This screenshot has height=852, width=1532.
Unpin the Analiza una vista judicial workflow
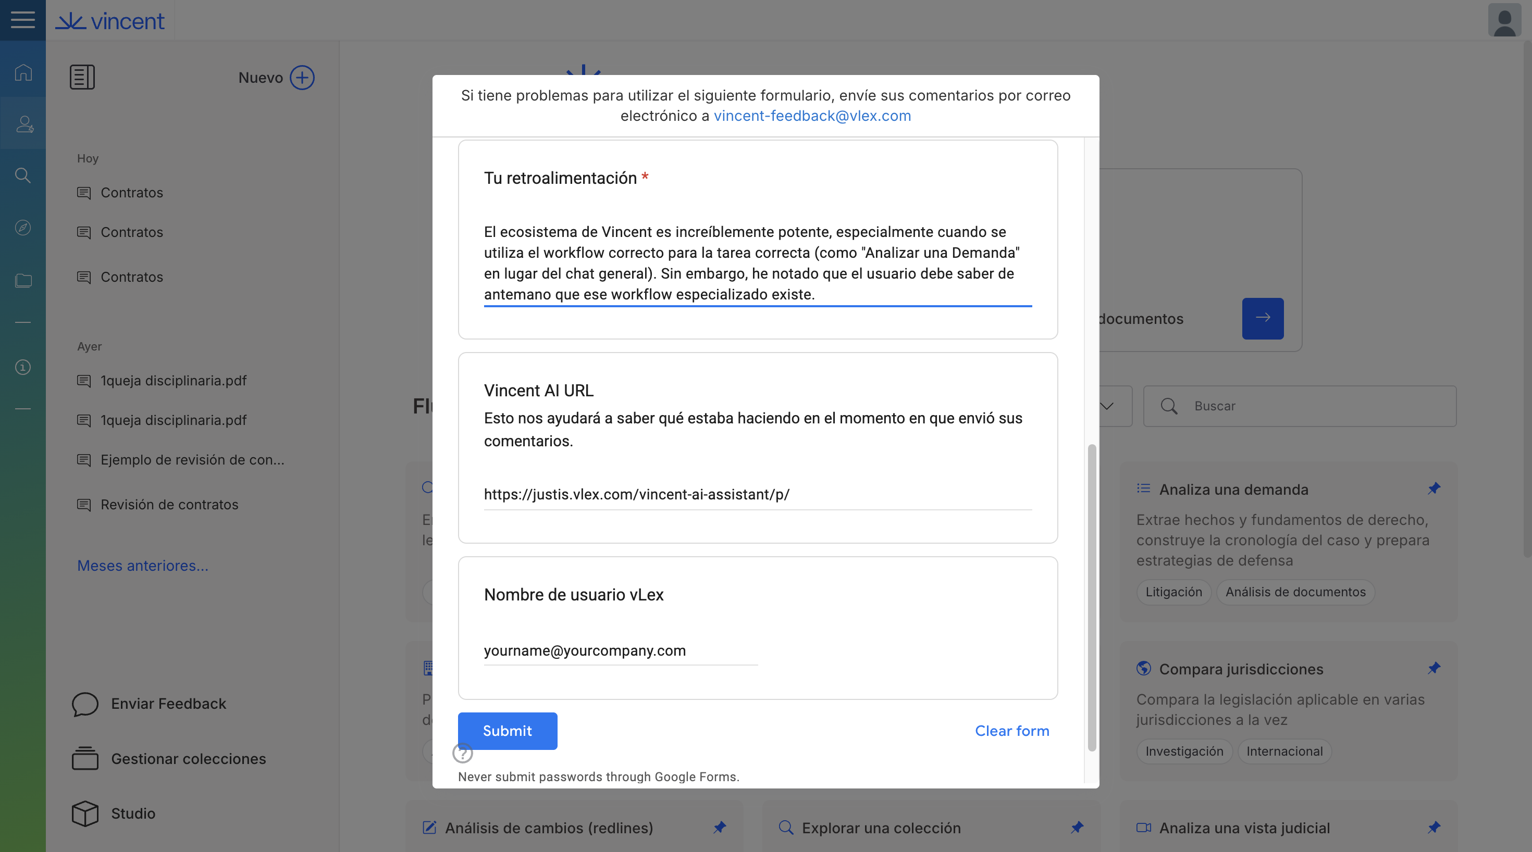point(1434,827)
